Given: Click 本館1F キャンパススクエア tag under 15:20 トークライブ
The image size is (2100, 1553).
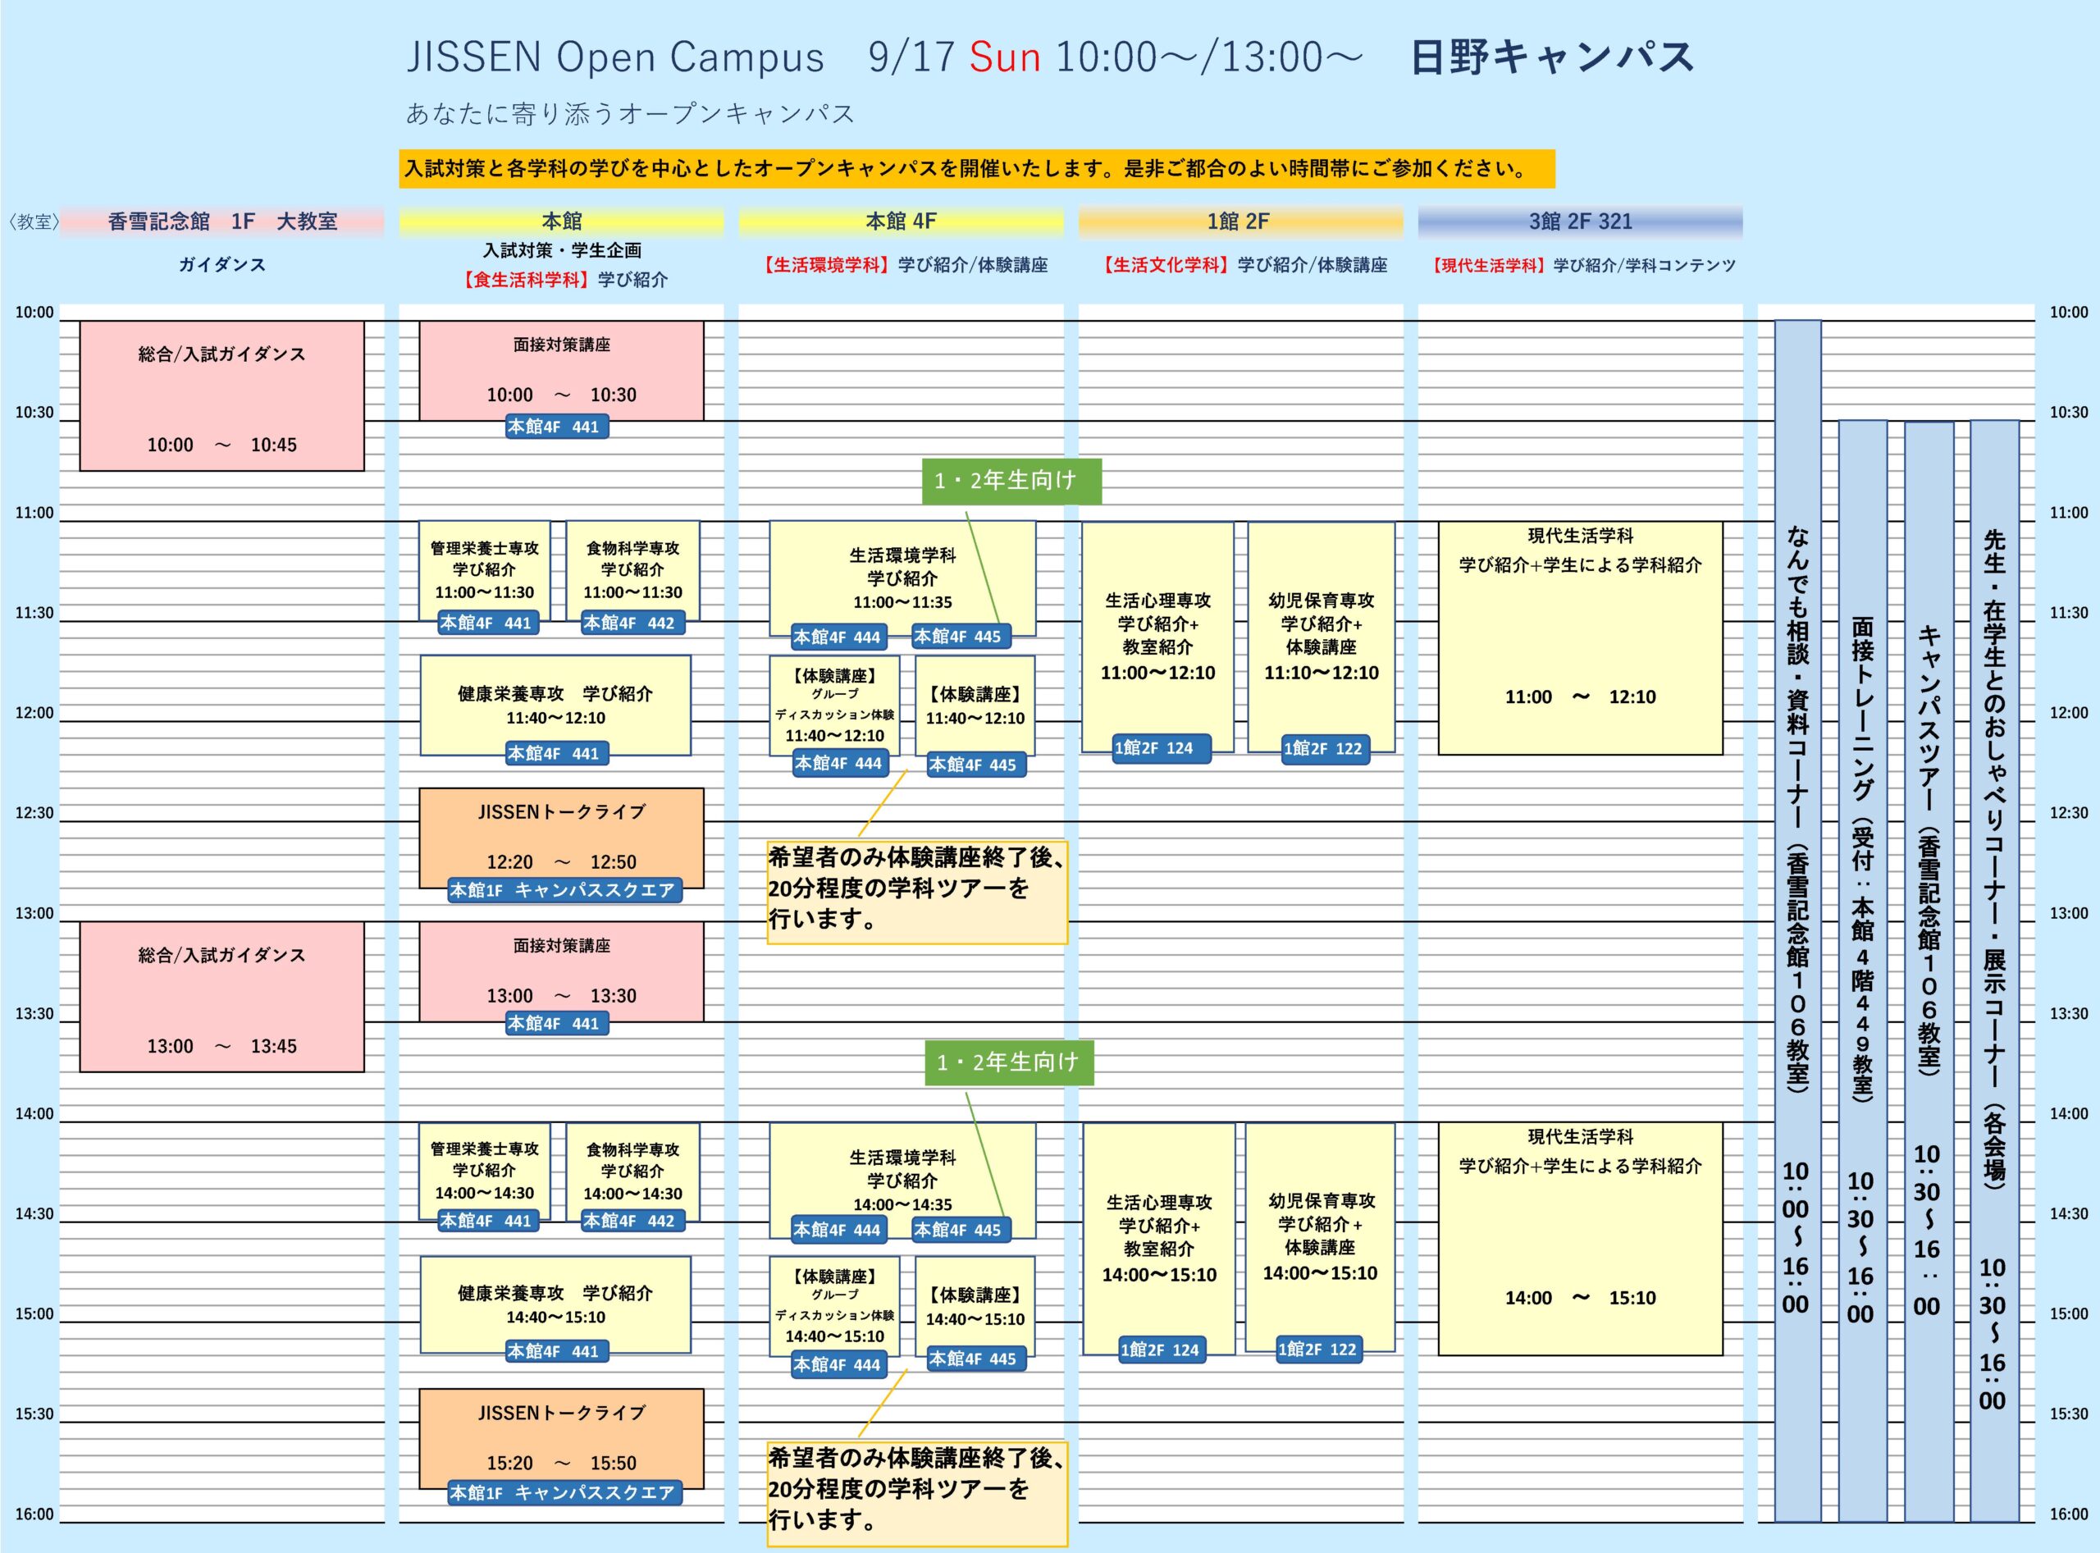Looking at the screenshot, I should [x=564, y=1493].
